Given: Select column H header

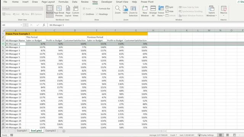Looking at the screenshot, I should coord(153,30).
